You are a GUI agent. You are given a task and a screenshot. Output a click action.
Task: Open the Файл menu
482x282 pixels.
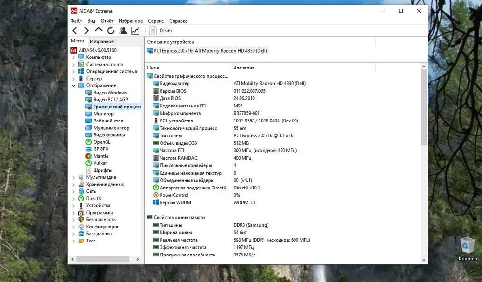pos(76,21)
